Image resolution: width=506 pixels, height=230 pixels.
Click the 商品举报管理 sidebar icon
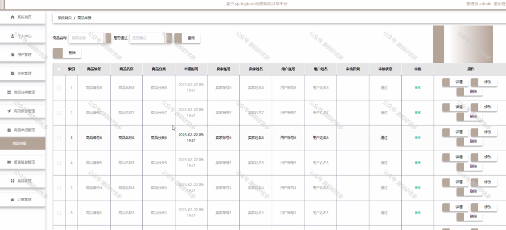[x=9, y=130]
